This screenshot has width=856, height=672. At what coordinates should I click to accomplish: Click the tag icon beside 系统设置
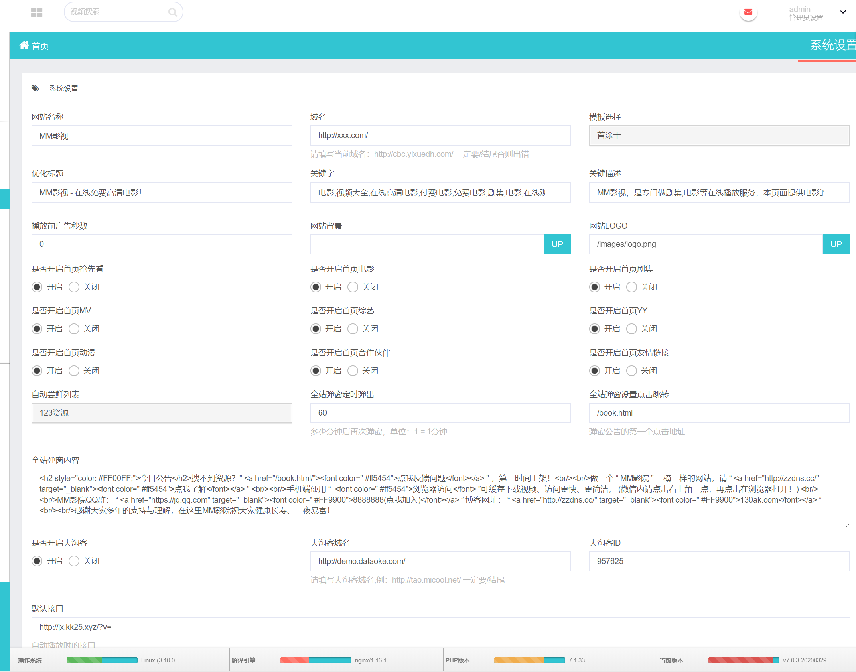coord(35,88)
